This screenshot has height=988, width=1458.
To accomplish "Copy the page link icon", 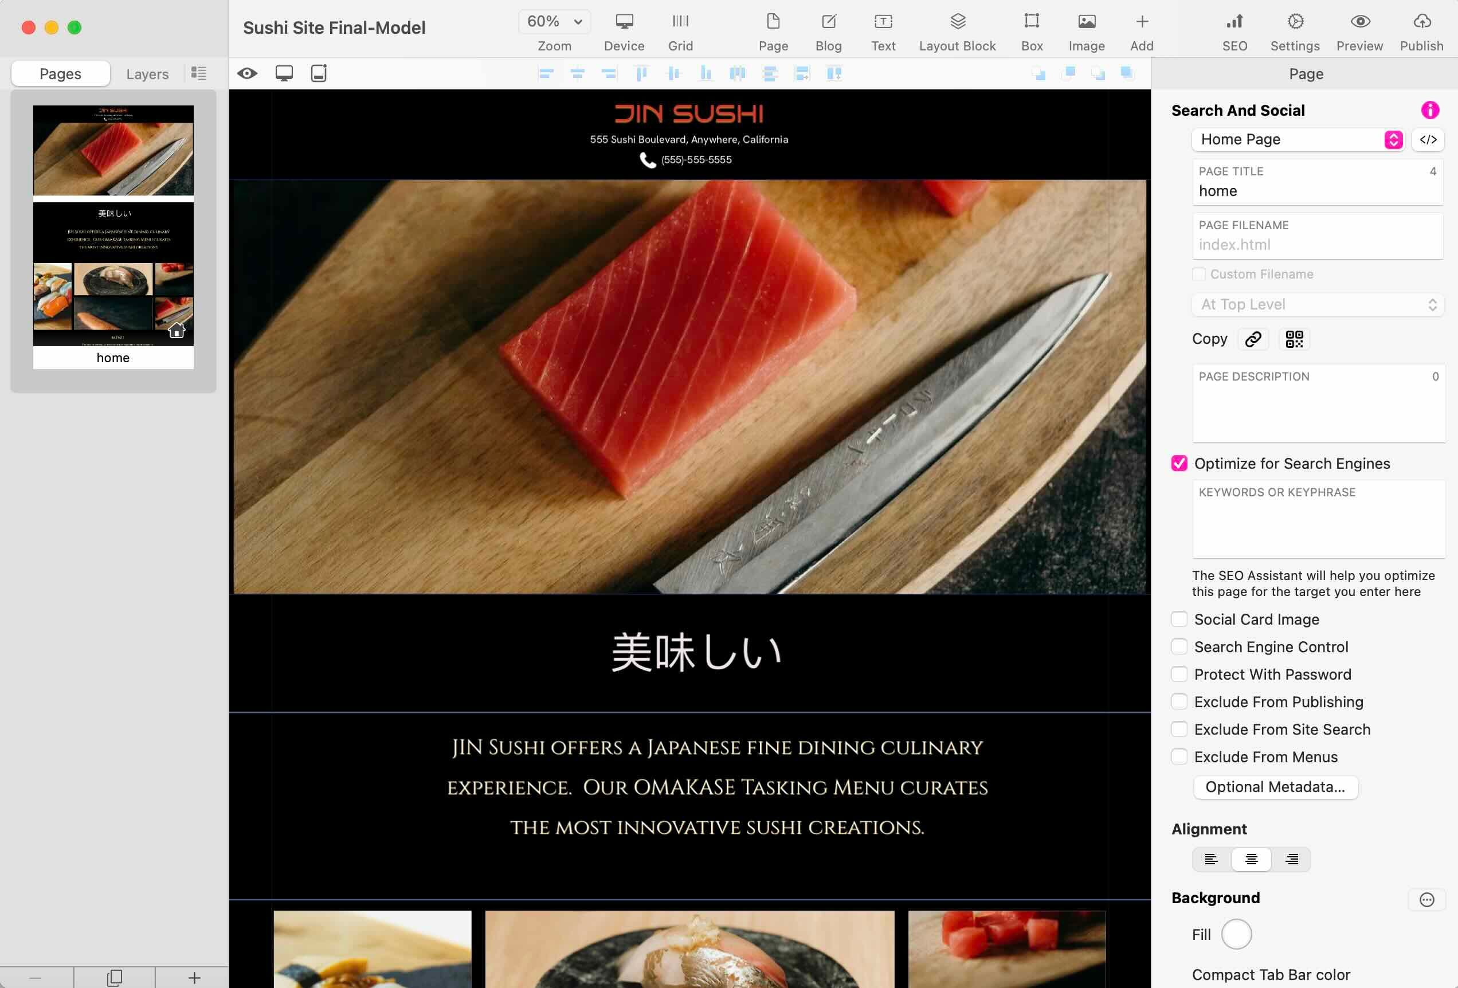I will point(1253,339).
